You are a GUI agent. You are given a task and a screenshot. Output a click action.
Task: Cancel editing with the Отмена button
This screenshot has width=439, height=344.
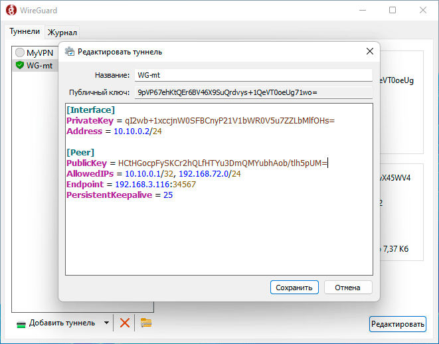tap(348, 288)
